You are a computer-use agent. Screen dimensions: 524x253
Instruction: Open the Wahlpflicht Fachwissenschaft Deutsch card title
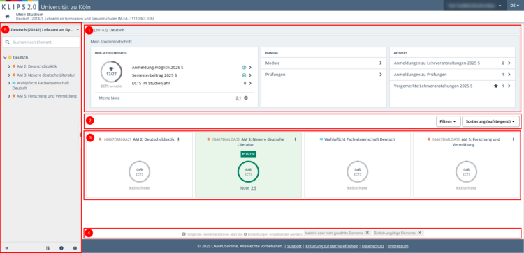click(x=360, y=139)
